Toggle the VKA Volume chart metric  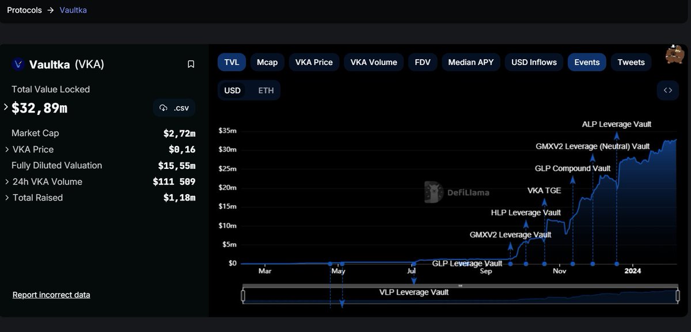(x=374, y=62)
